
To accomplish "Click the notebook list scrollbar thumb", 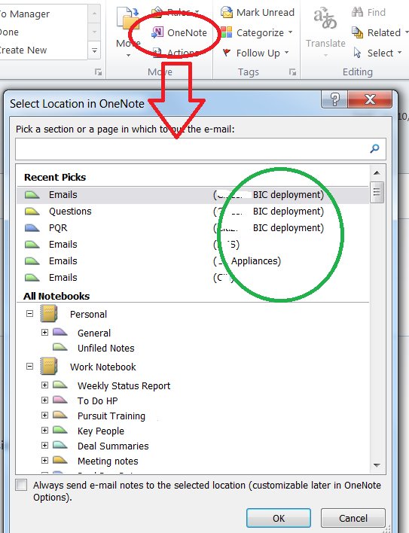I will click(377, 193).
